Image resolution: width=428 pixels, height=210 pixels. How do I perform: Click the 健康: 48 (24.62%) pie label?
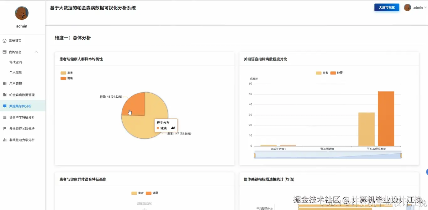click(111, 97)
